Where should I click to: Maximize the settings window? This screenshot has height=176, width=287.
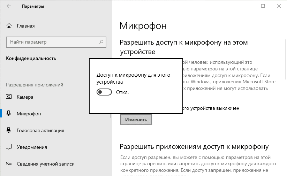point(263,6)
